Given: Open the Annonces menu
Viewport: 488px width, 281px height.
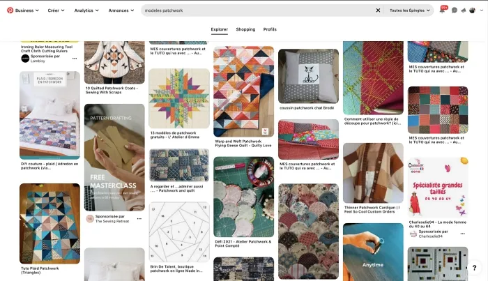Looking at the screenshot, I should [121, 10].
